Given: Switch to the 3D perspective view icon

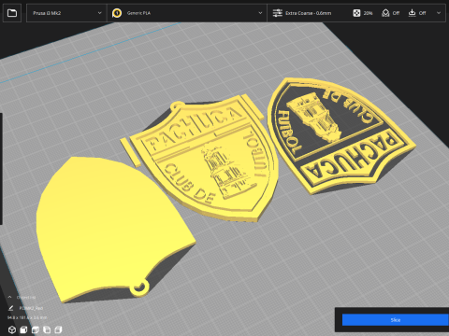Looking at the screenshot, I should pyautogui.click(x=12, y=329).
